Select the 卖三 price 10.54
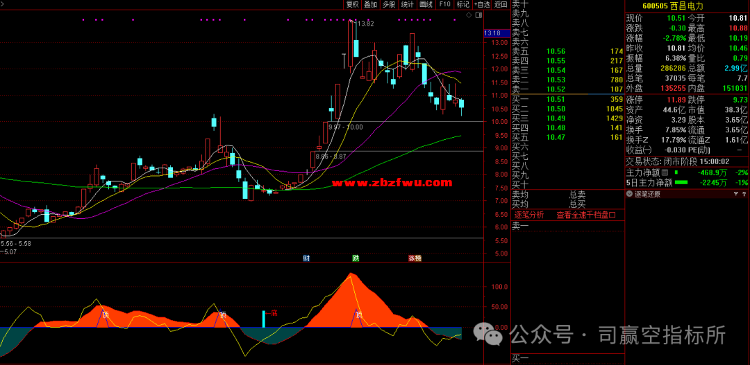Viewport: 750px width, 365px height. click(556, 70)
